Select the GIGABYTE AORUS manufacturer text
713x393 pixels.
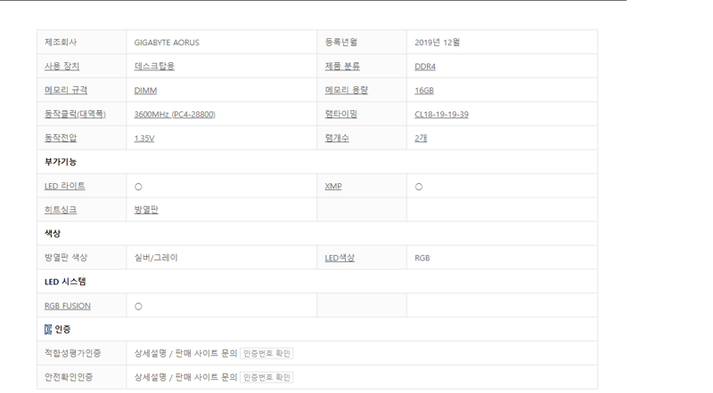[x=167, y=43]
